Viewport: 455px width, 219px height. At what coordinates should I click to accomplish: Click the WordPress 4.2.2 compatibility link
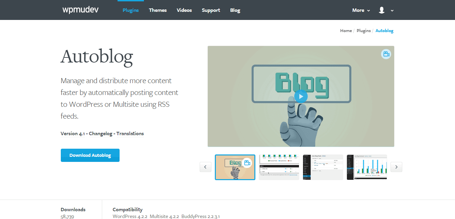[130, 216]
